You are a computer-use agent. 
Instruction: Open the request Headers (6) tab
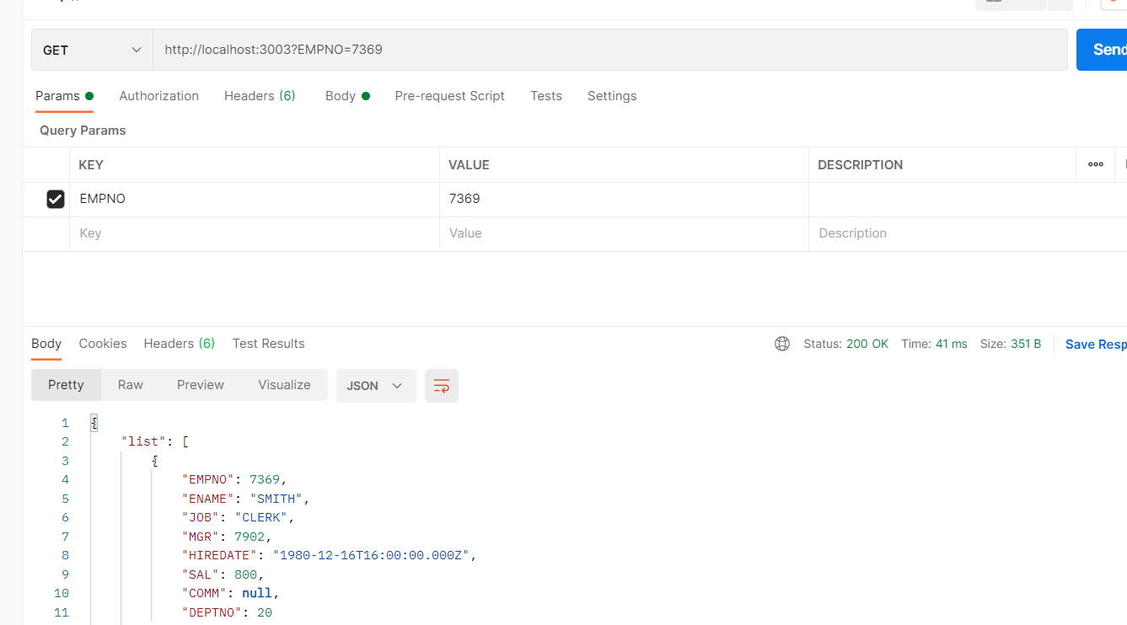click(259, 96)
